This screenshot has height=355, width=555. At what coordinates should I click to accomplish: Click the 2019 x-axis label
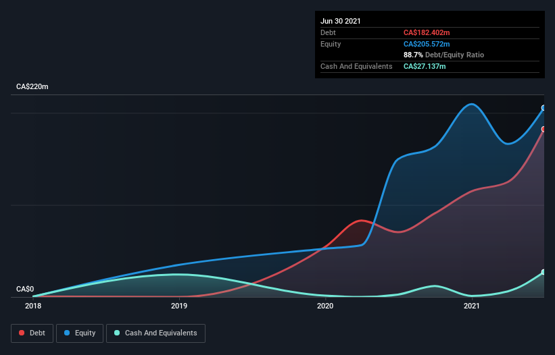(179, 306)
